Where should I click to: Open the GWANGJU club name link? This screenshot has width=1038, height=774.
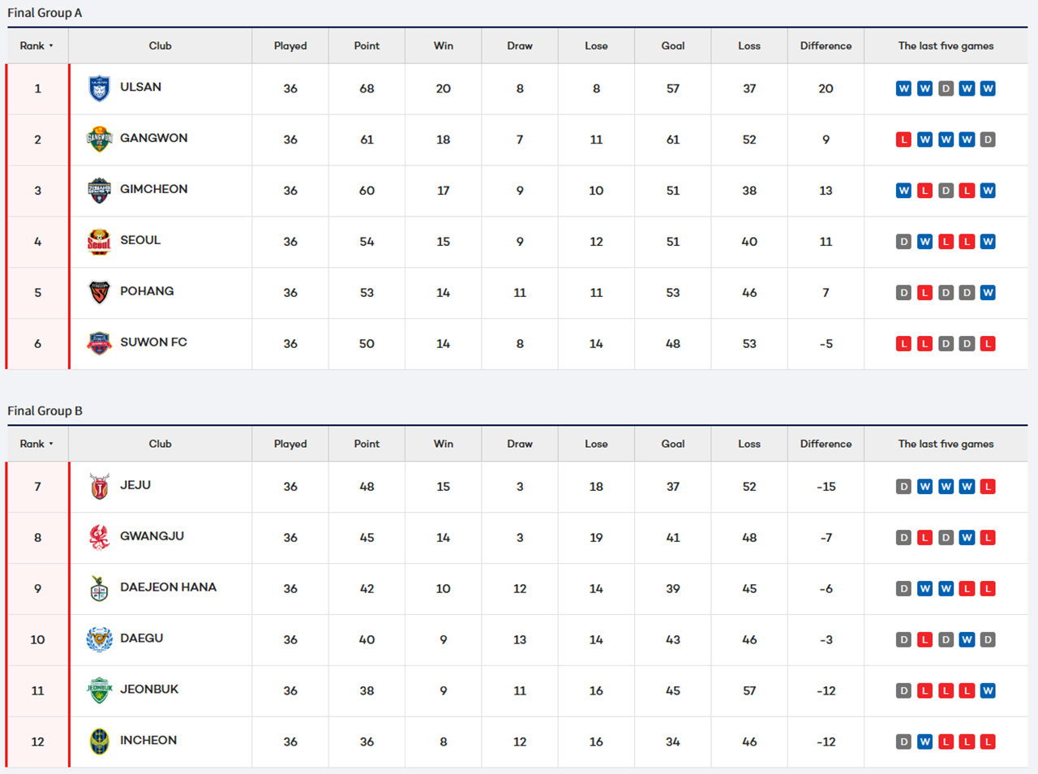pos(152,536)
